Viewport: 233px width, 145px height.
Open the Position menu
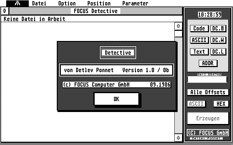click(99, 3)
